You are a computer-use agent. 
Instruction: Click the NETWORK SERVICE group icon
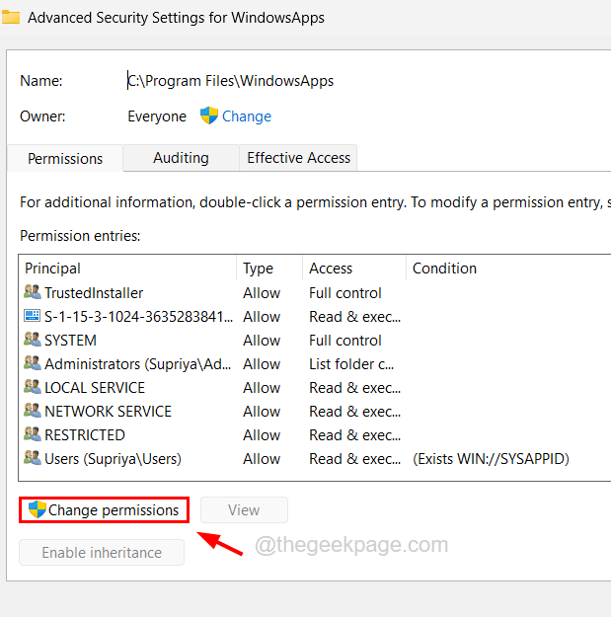pos(33,412)
